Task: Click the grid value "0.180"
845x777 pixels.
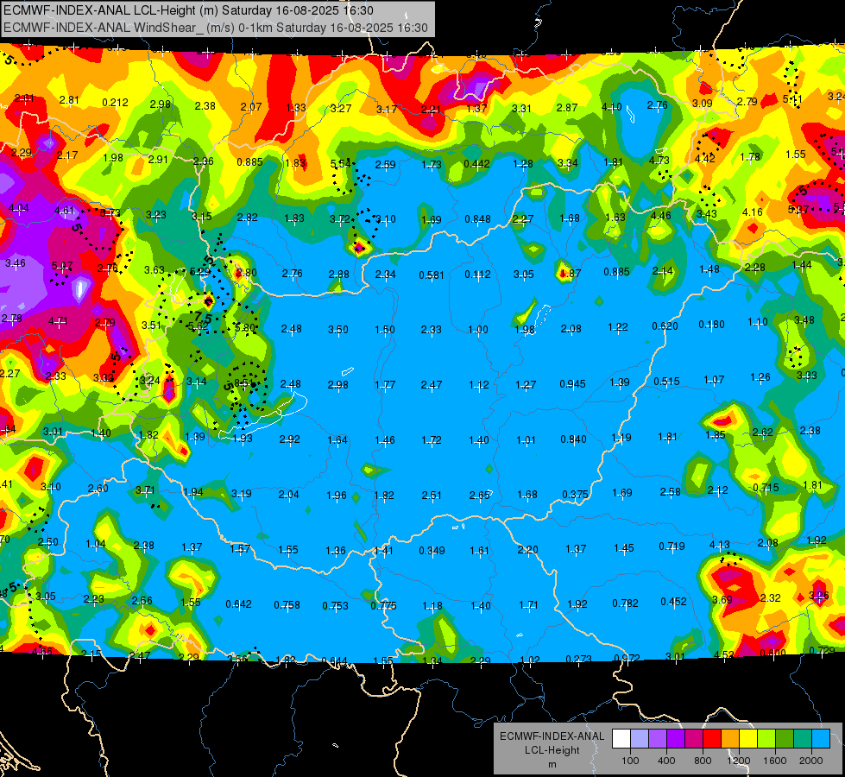Action: click(712, 325)
